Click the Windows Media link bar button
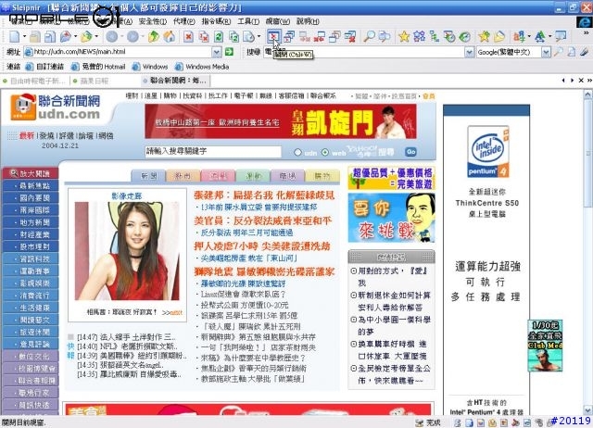The height and width of the screenshot is (428, 593). [202, 67]
